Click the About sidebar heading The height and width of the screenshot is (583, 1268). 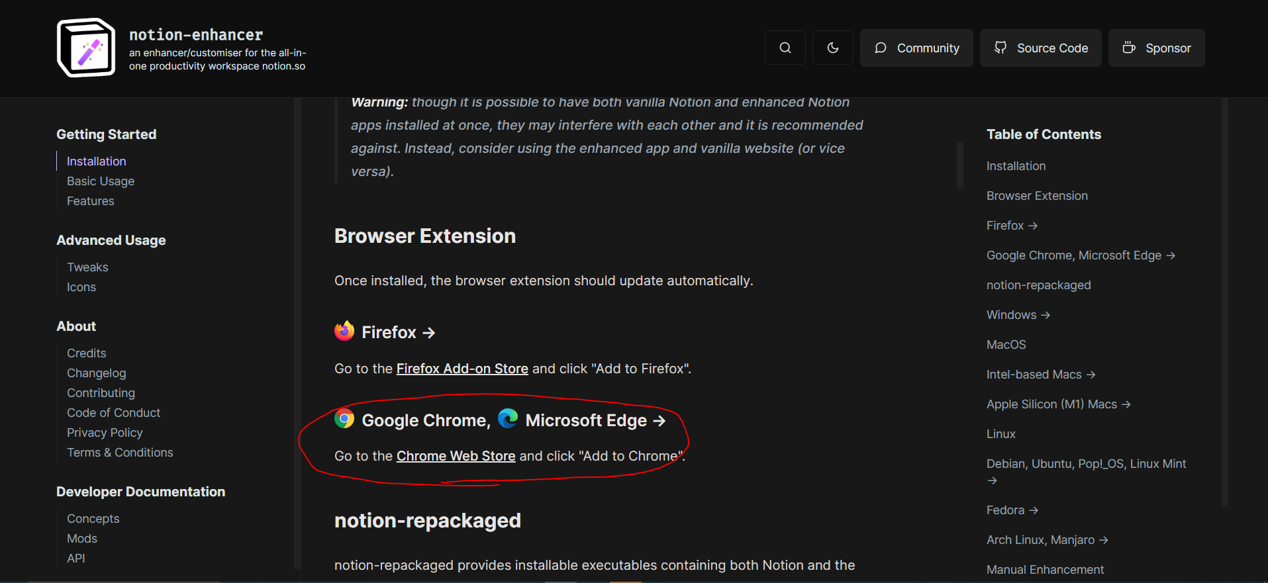(76, 326)
